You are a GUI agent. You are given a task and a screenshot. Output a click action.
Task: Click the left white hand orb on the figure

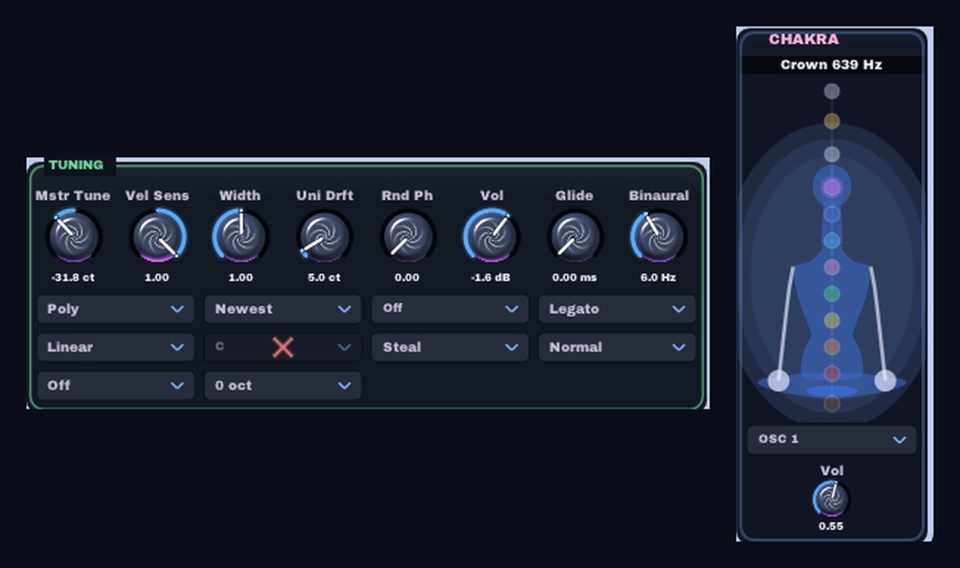click(x=778, y=380)
